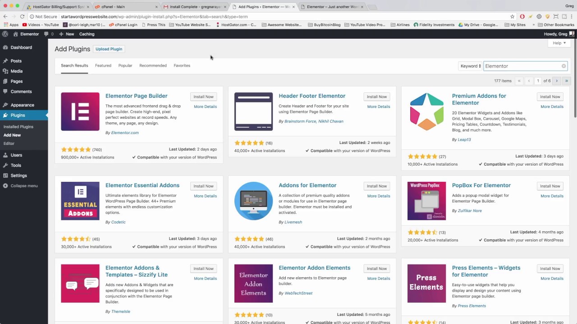Screen dimensions: 577x324
Task: Click Elementor Page Builder plugin thumbnail
Action: [x=80, y=112]
